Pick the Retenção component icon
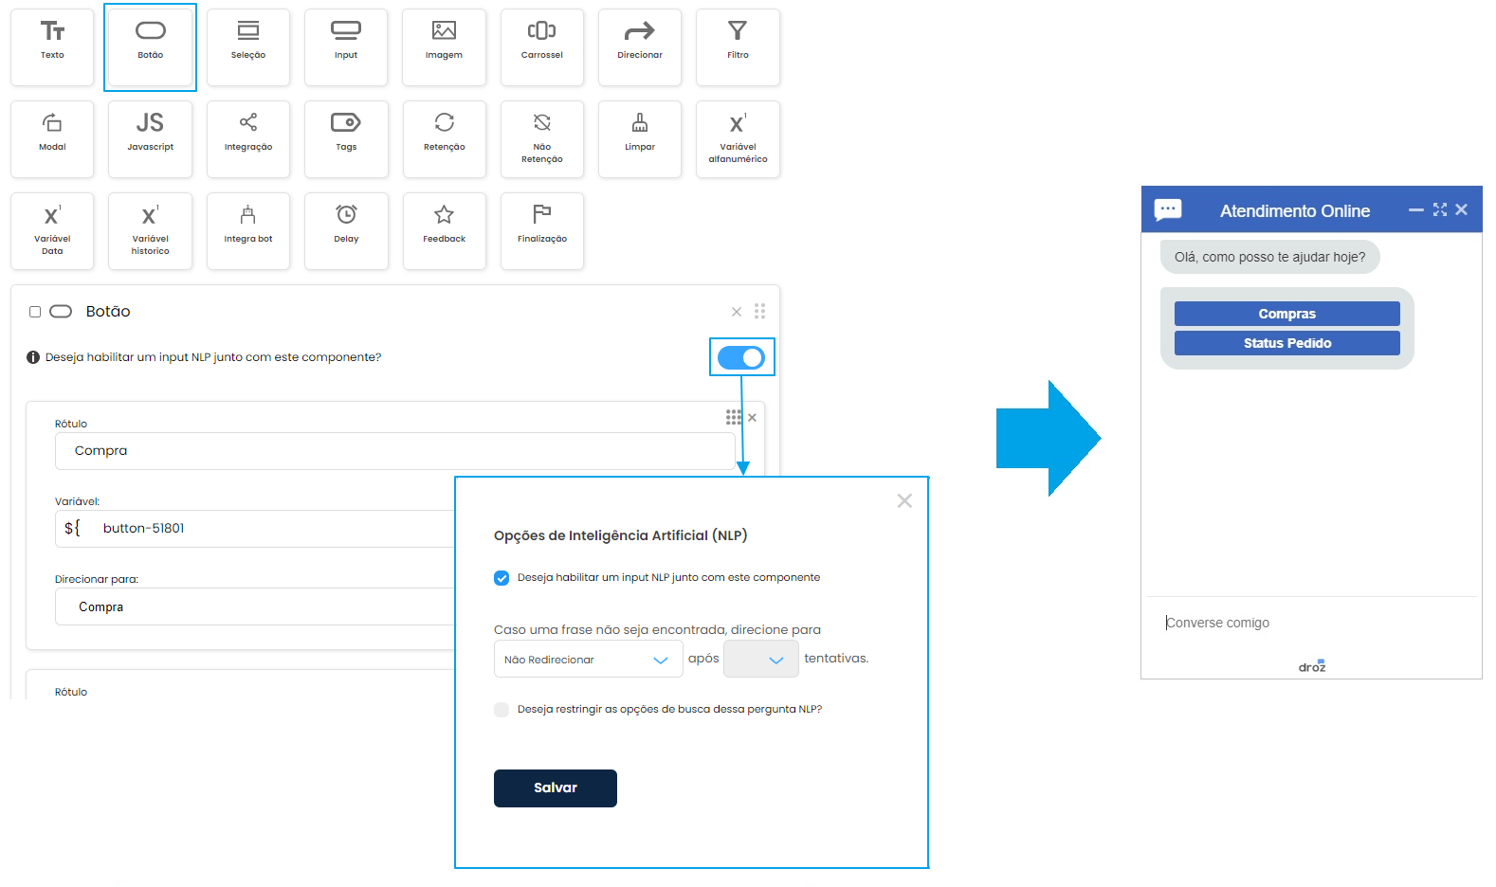The width and height of the screenshot is (1496, 887). point(444,123)
